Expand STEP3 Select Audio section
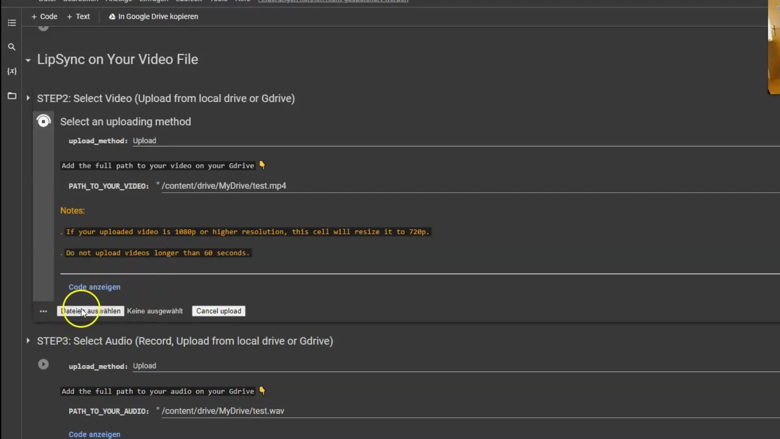The height and width of the screenshot is (439, 780). (x=28, y=341)
